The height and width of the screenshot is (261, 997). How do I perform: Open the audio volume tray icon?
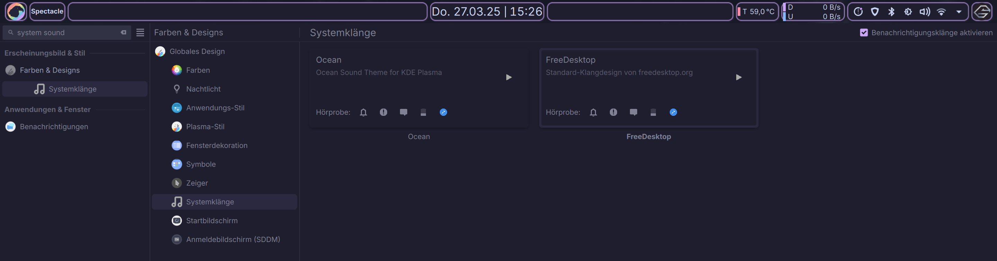click(x=925, y=12)
